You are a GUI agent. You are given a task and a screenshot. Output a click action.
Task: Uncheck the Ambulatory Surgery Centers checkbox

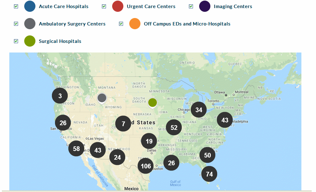point(16,24)
